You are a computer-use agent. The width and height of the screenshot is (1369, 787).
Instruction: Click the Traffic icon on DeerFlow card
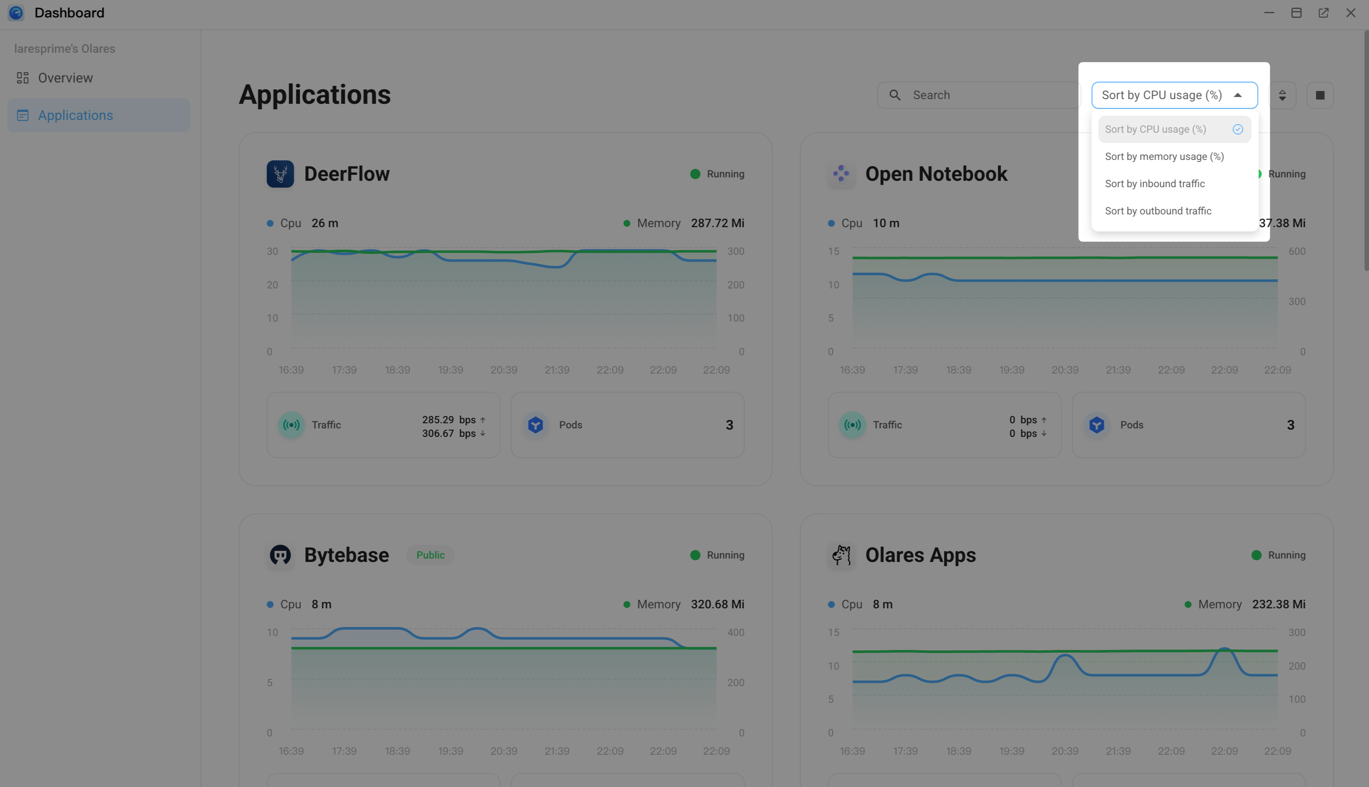click(291, 425)
